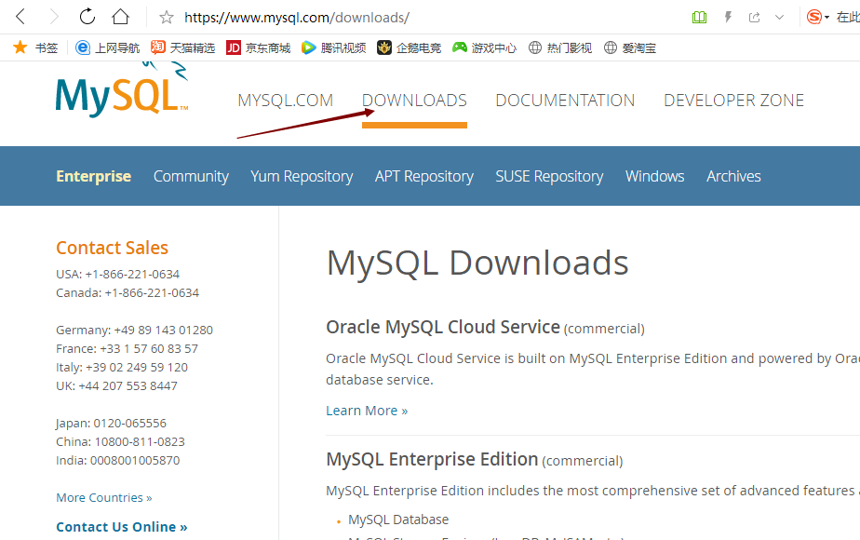Viewport: 860px width, 540px height.
Task: Click the MySQL Database bullet item
Action: (398, 520)
